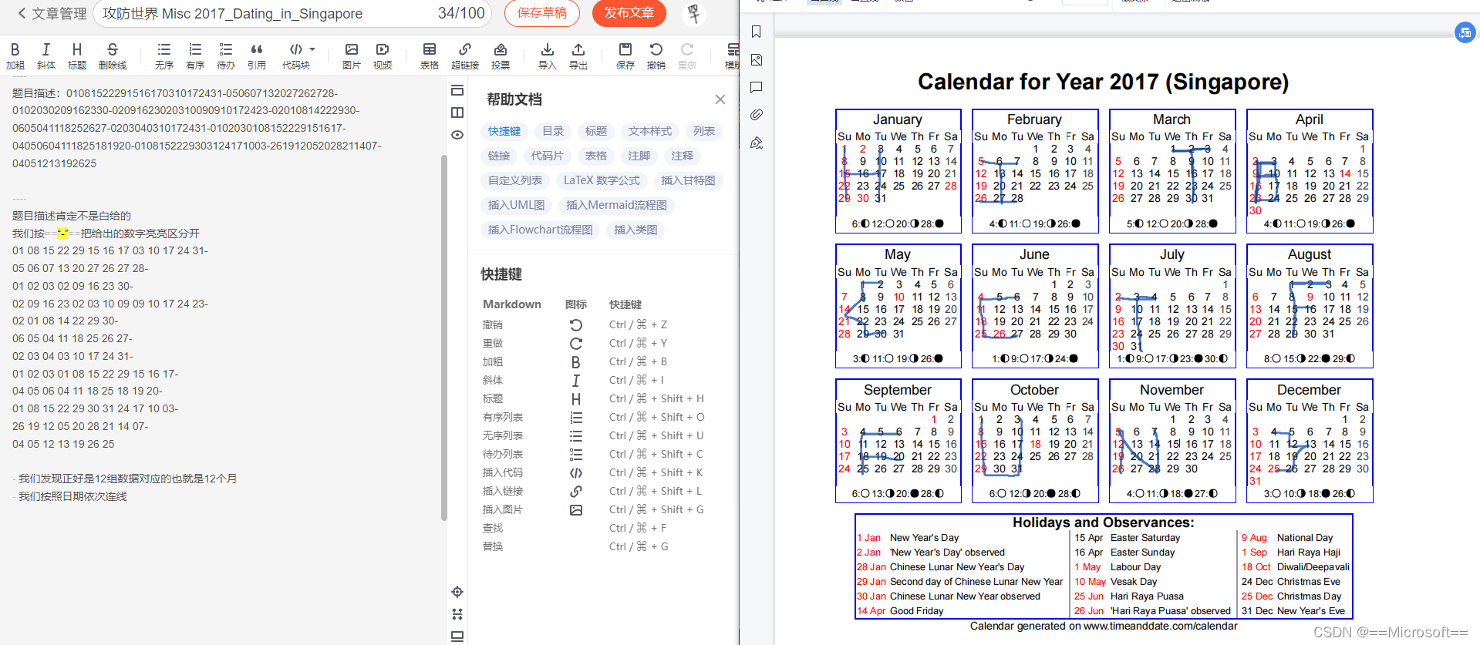Select the 插入甘特图 help tag
The width and height of the screenshot is (1480, 645).
point(688,180)
